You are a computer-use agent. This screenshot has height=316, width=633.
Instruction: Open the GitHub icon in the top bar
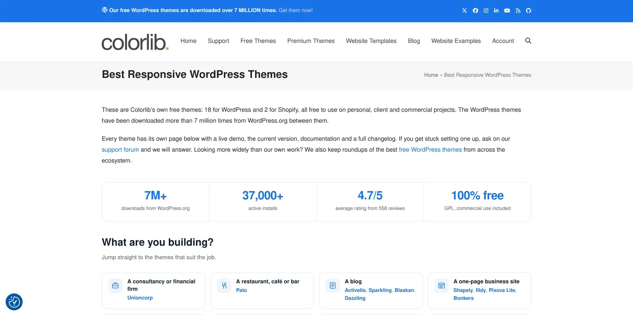529,11
